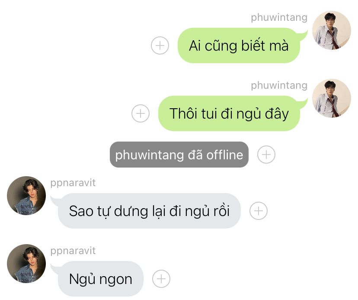Image resolution: width=358 pixels, height=300 pixels.
Task: Click ppnaravit username above 'Sao tự dưng' message
Action: 73,183
